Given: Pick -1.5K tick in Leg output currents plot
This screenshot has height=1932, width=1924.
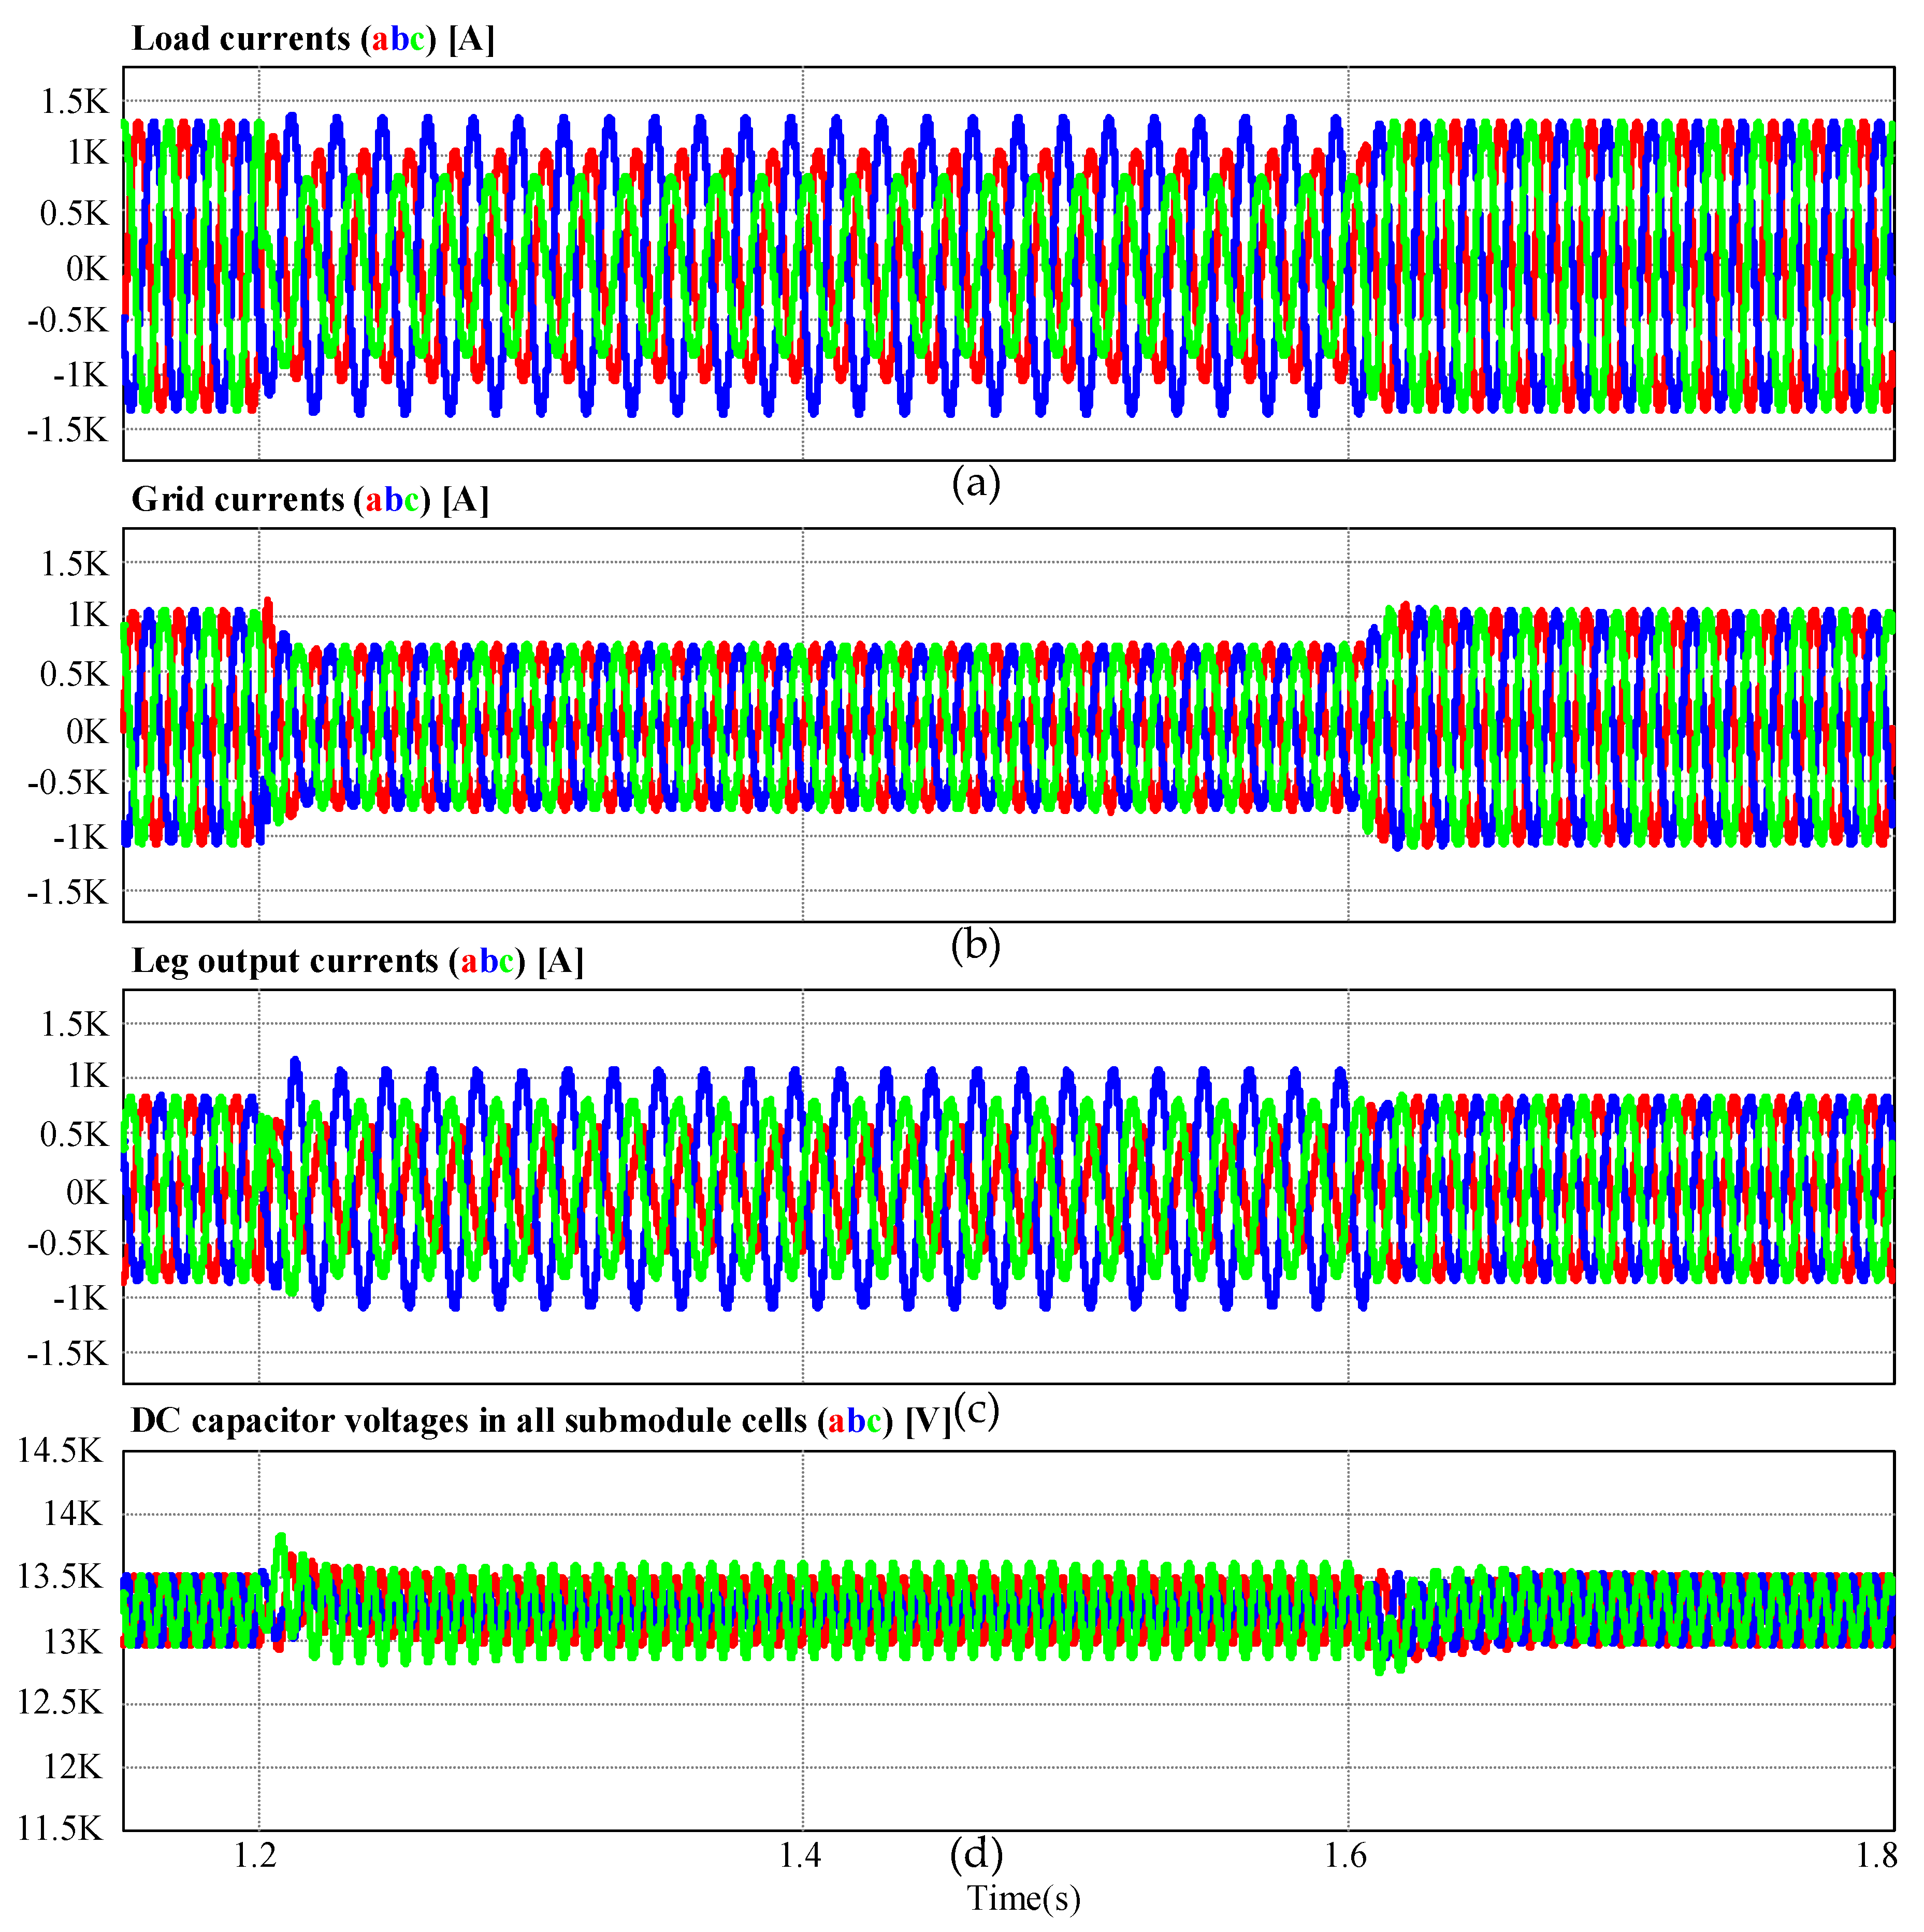Looking at the screenshot, I should pos(68,1354).
